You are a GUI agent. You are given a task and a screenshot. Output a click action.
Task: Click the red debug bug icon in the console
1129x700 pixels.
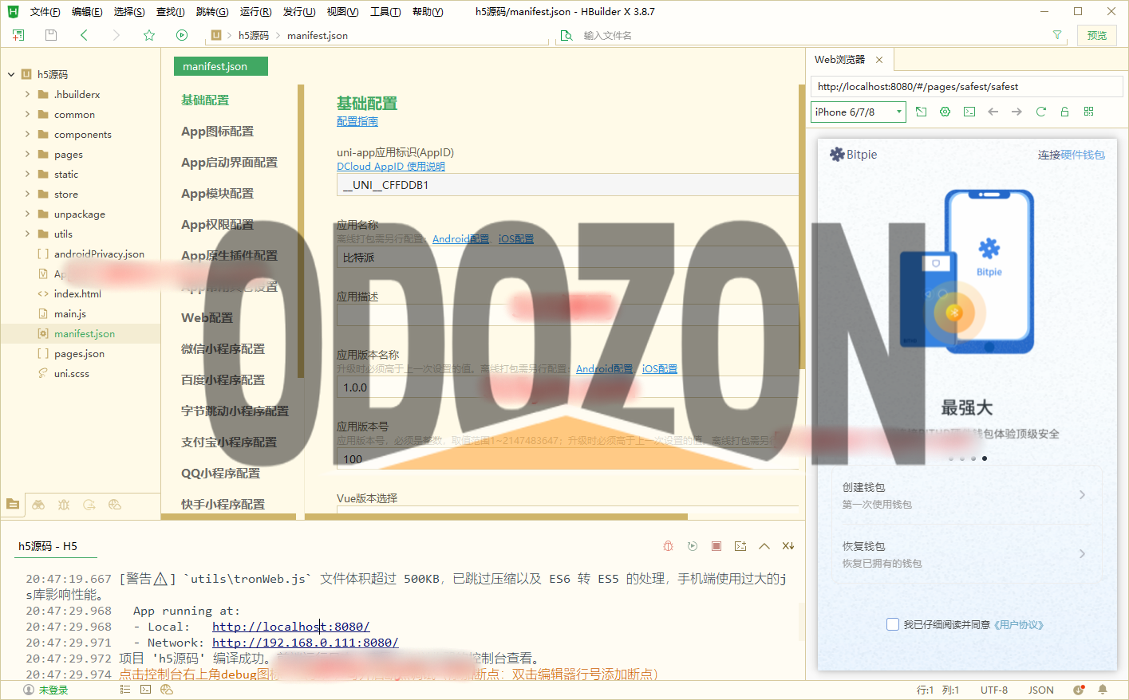(x=669, y=546)
